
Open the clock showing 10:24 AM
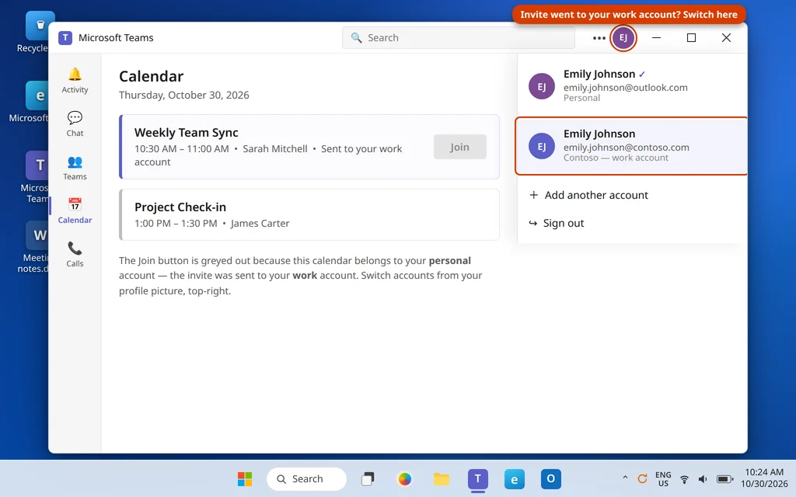pyautogui.click(x=764, y=478)
